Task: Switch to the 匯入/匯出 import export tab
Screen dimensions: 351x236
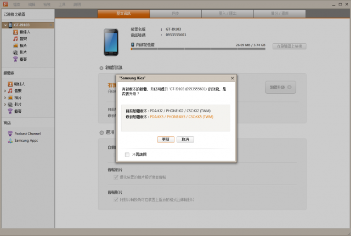Action: pyautogui.click(x=228, y=14)
